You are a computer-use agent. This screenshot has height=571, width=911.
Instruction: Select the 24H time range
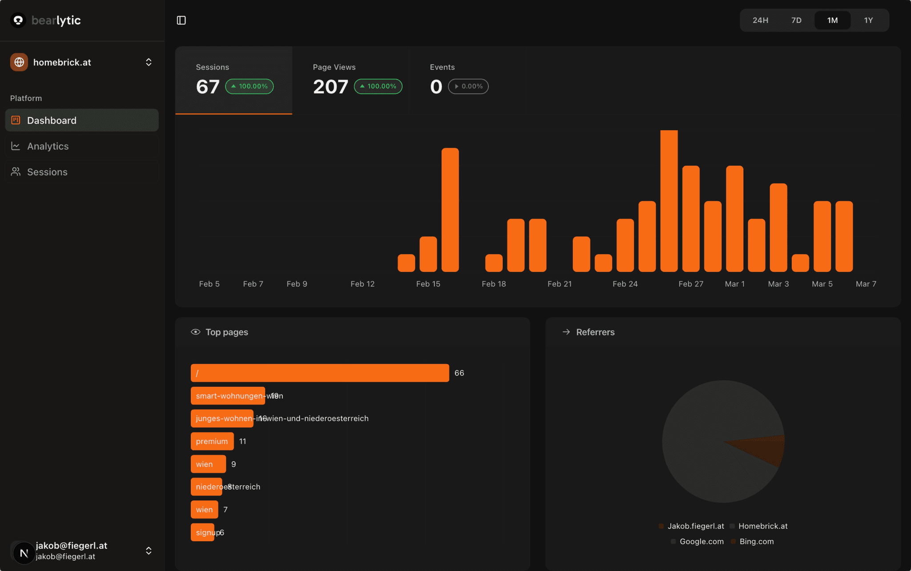[x=760, y=20]
